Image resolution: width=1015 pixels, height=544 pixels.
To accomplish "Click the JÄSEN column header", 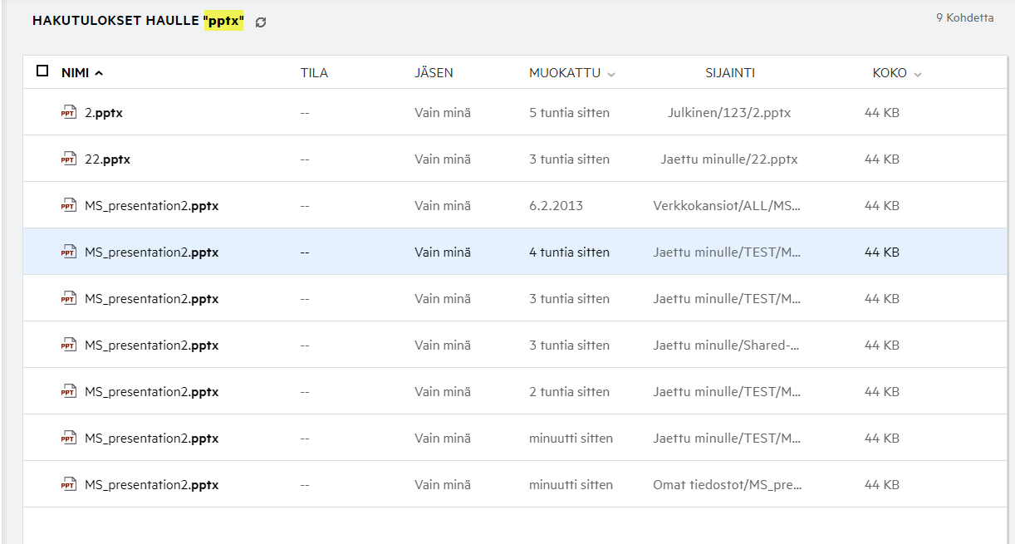I will point(434,73).
